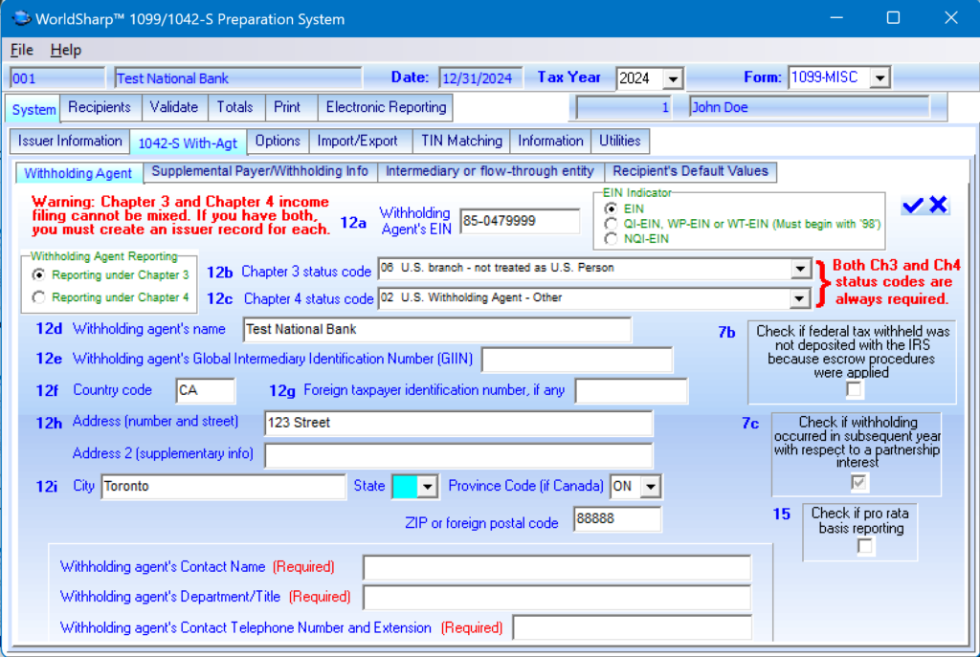Select the Withholding Agent sub-tab
This screenshot has height=657, width=980.
tap(78, 173)
